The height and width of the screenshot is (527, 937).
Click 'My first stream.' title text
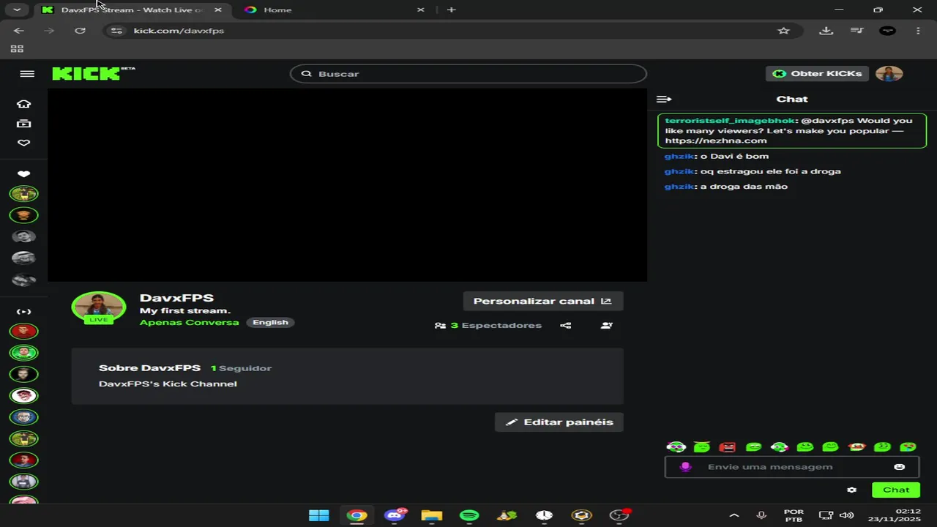click(185, 311)
